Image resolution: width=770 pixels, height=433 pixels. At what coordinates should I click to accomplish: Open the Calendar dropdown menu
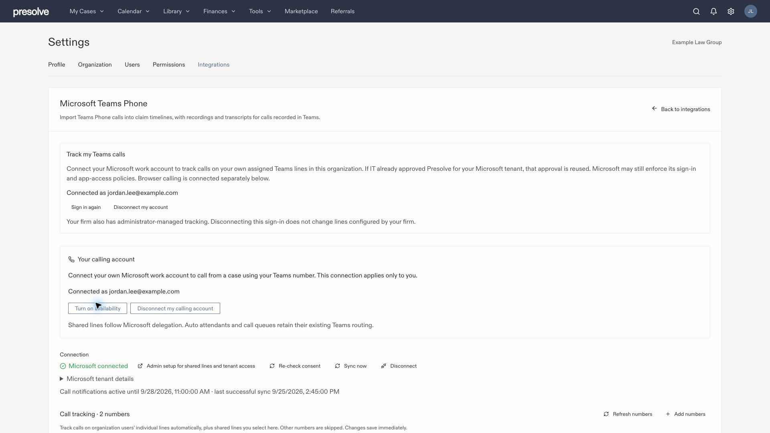tap(134, 11)
